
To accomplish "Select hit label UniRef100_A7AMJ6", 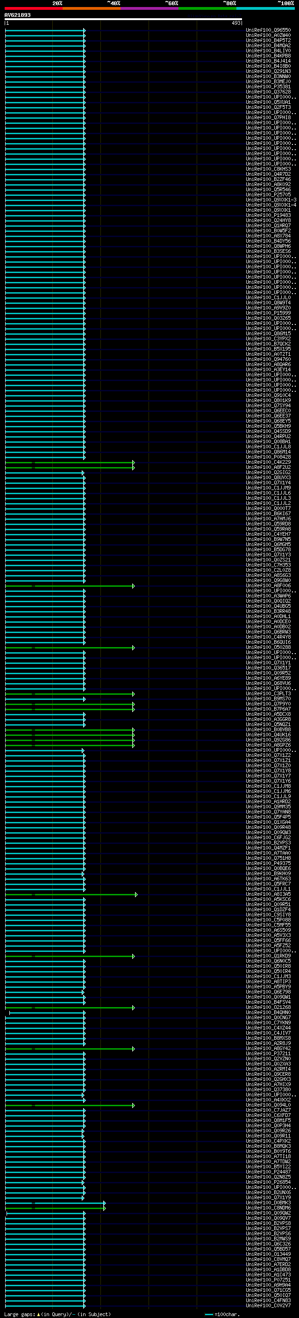I will 268,519.
